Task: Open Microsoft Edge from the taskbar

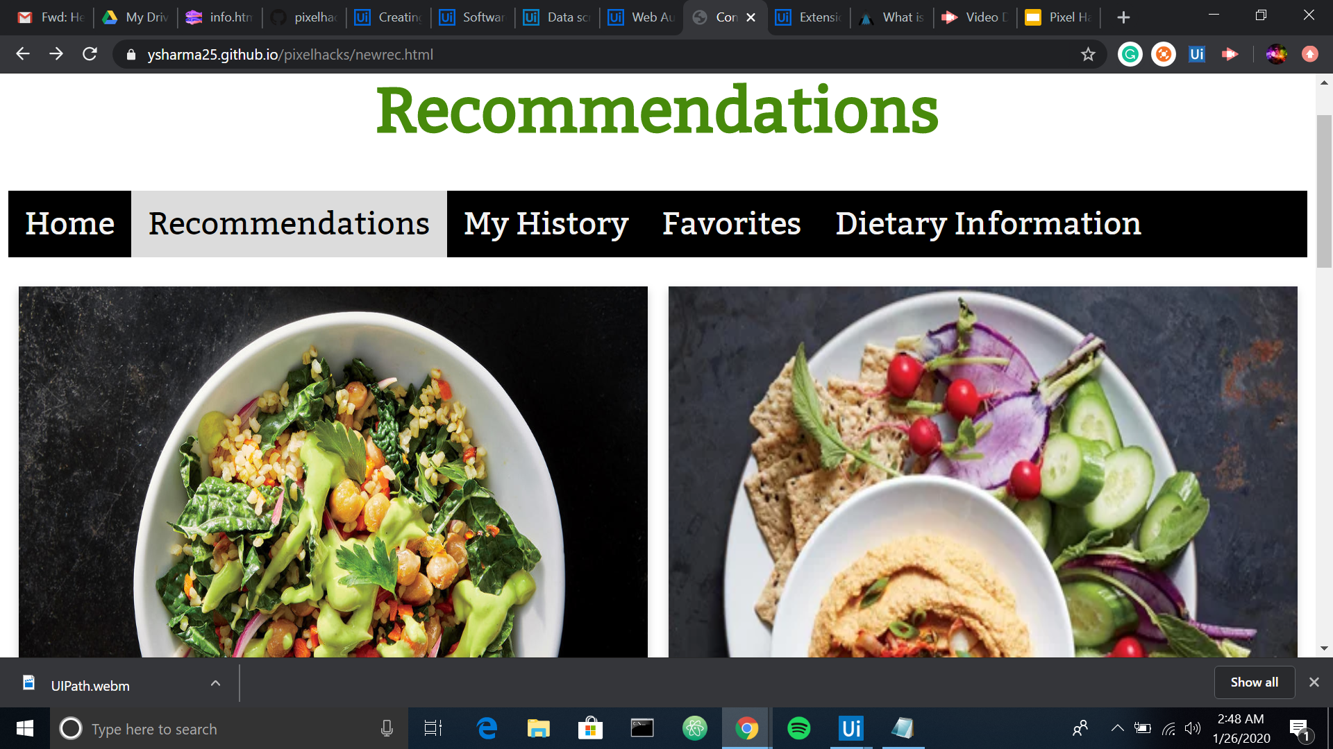Action: tap(487, 728)
